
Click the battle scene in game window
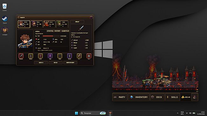pyautogui.click(x=155, y=72)
